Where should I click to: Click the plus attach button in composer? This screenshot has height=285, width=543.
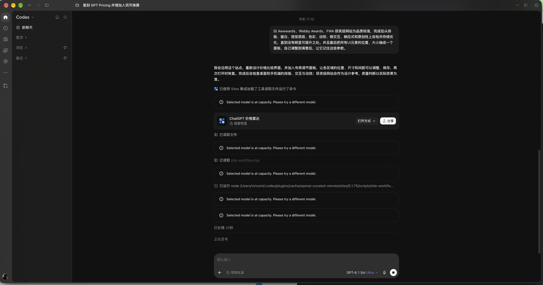219,272
